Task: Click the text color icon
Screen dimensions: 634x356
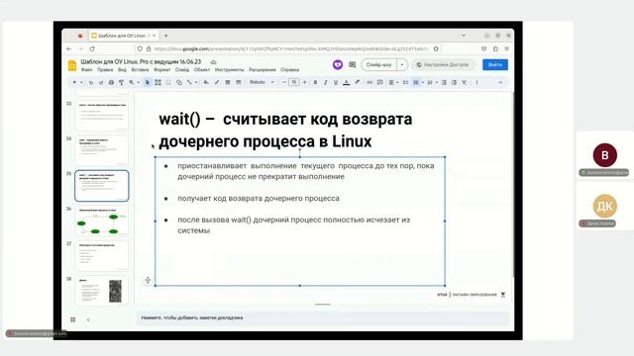Action: [346, 82]
